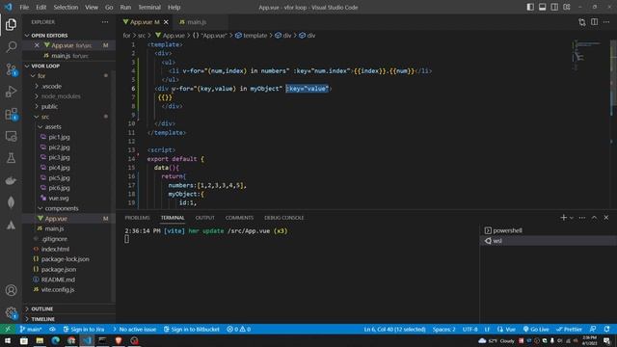Collapse the src folder
Image resolution: width=617 pixels, height=347 pixels.
45,117
